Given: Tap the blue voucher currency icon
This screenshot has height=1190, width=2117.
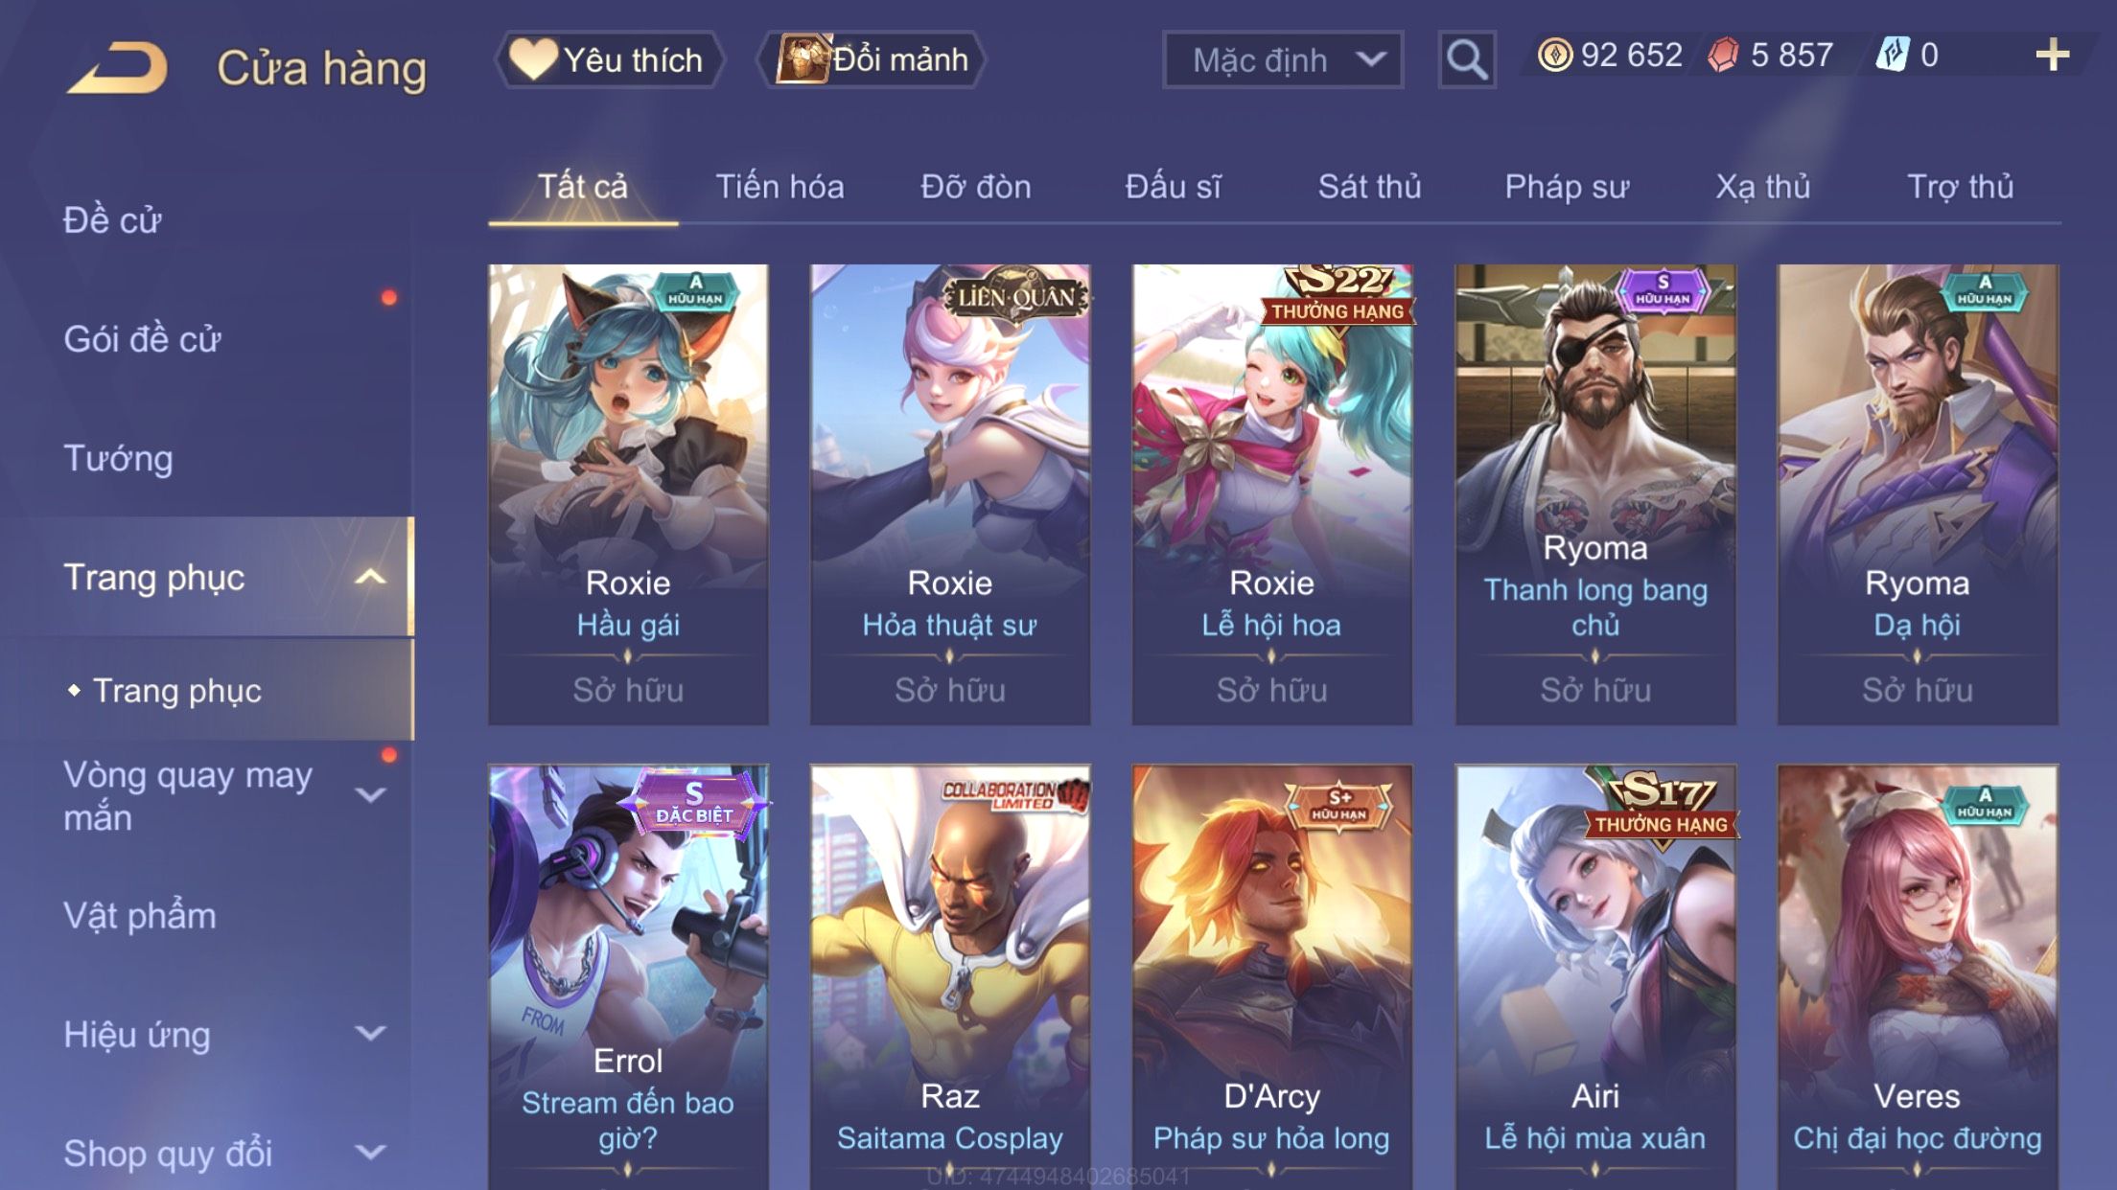Looking at the screenshot, I should click(x=1893, y=55).
